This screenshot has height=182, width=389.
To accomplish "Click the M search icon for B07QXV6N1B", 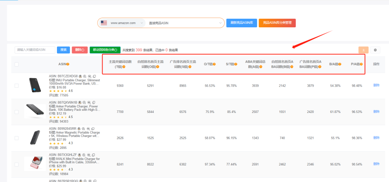I will [89, 102].
